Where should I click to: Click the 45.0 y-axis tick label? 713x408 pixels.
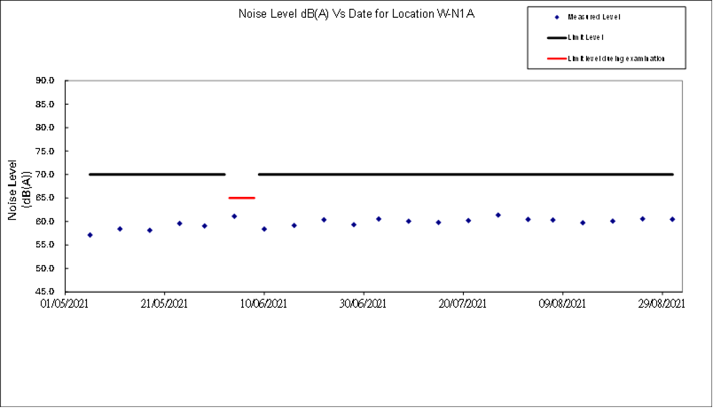(45, 292)
